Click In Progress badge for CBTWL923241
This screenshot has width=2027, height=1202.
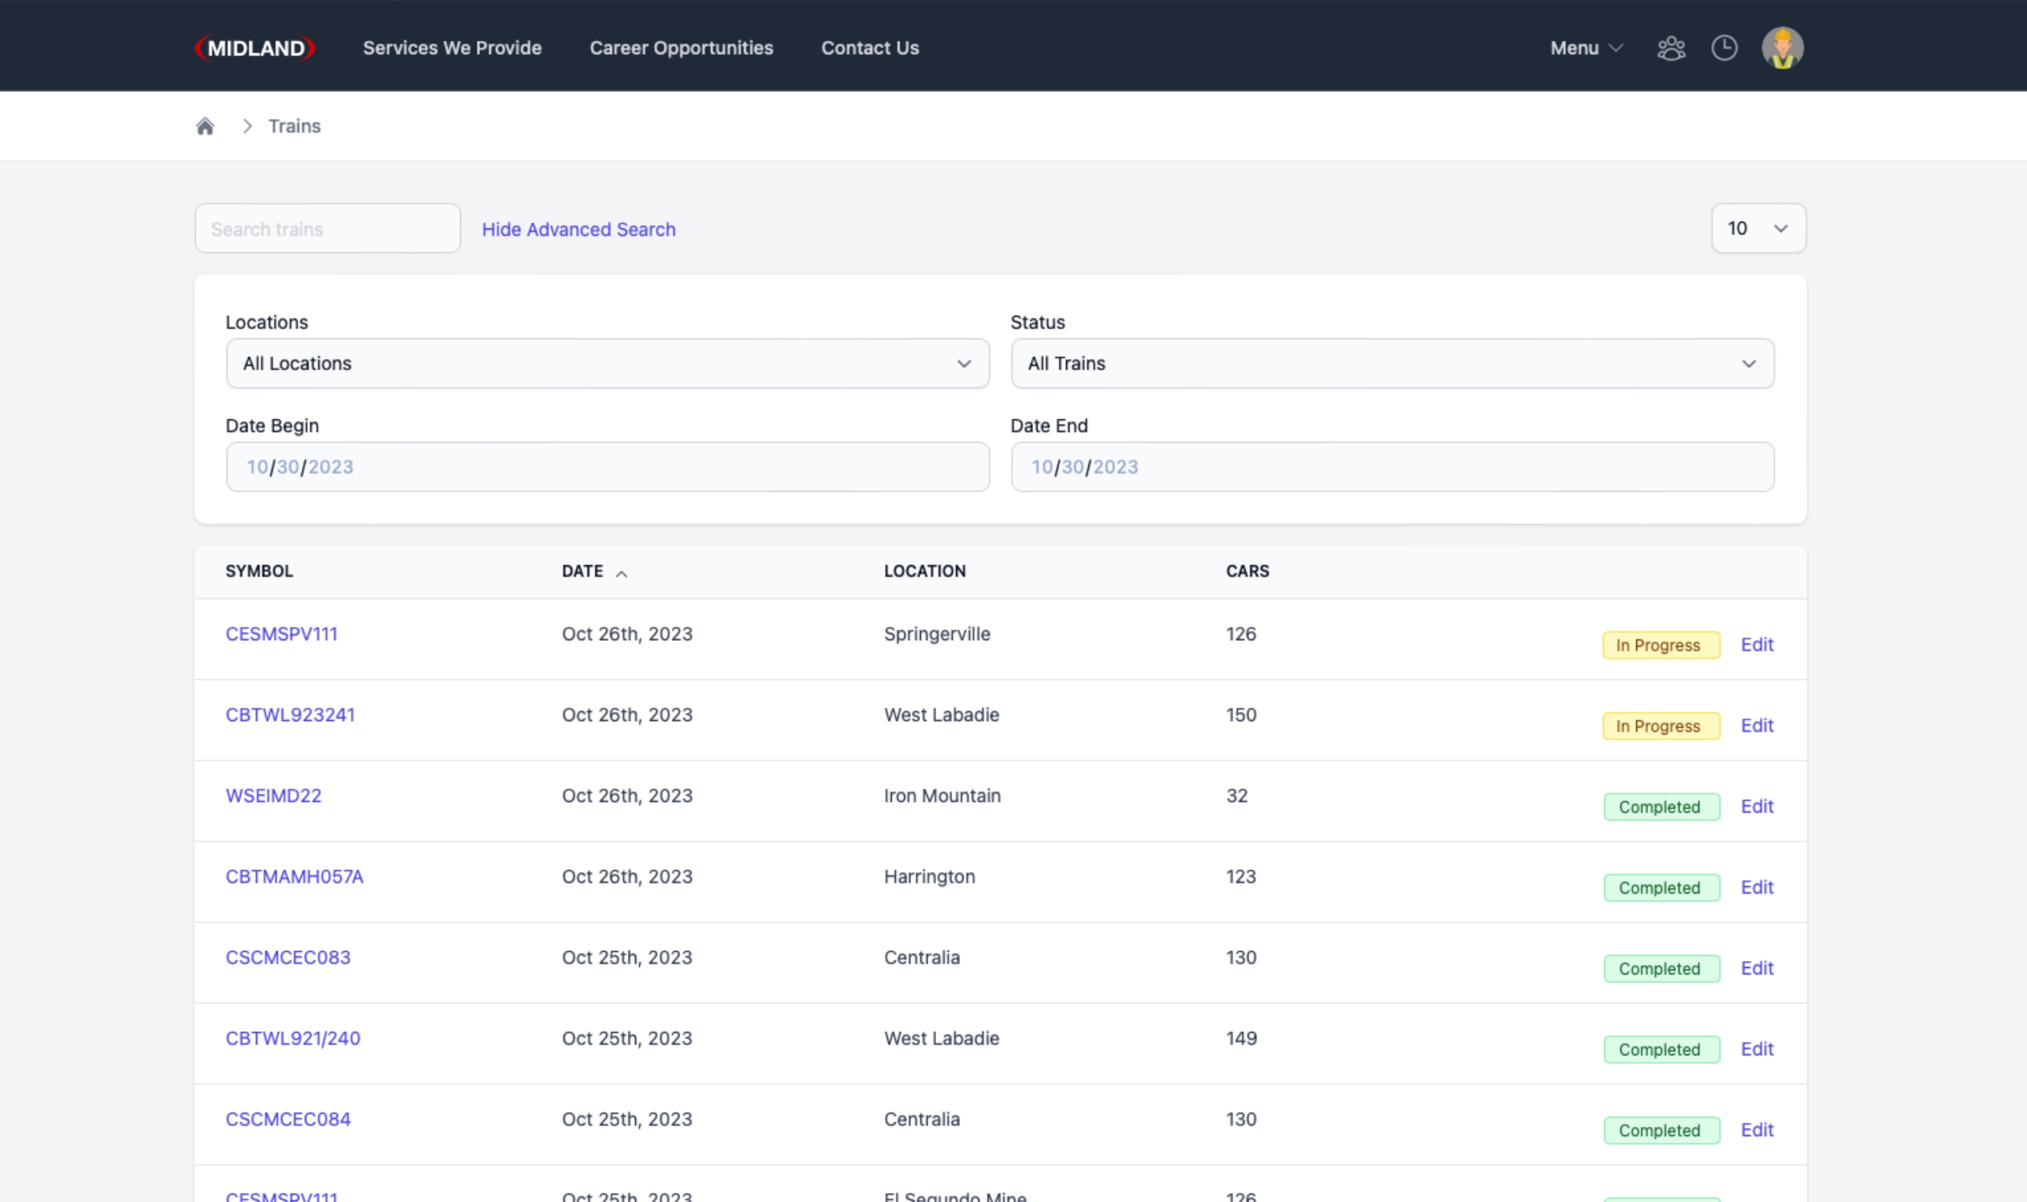click(1661, 726)
